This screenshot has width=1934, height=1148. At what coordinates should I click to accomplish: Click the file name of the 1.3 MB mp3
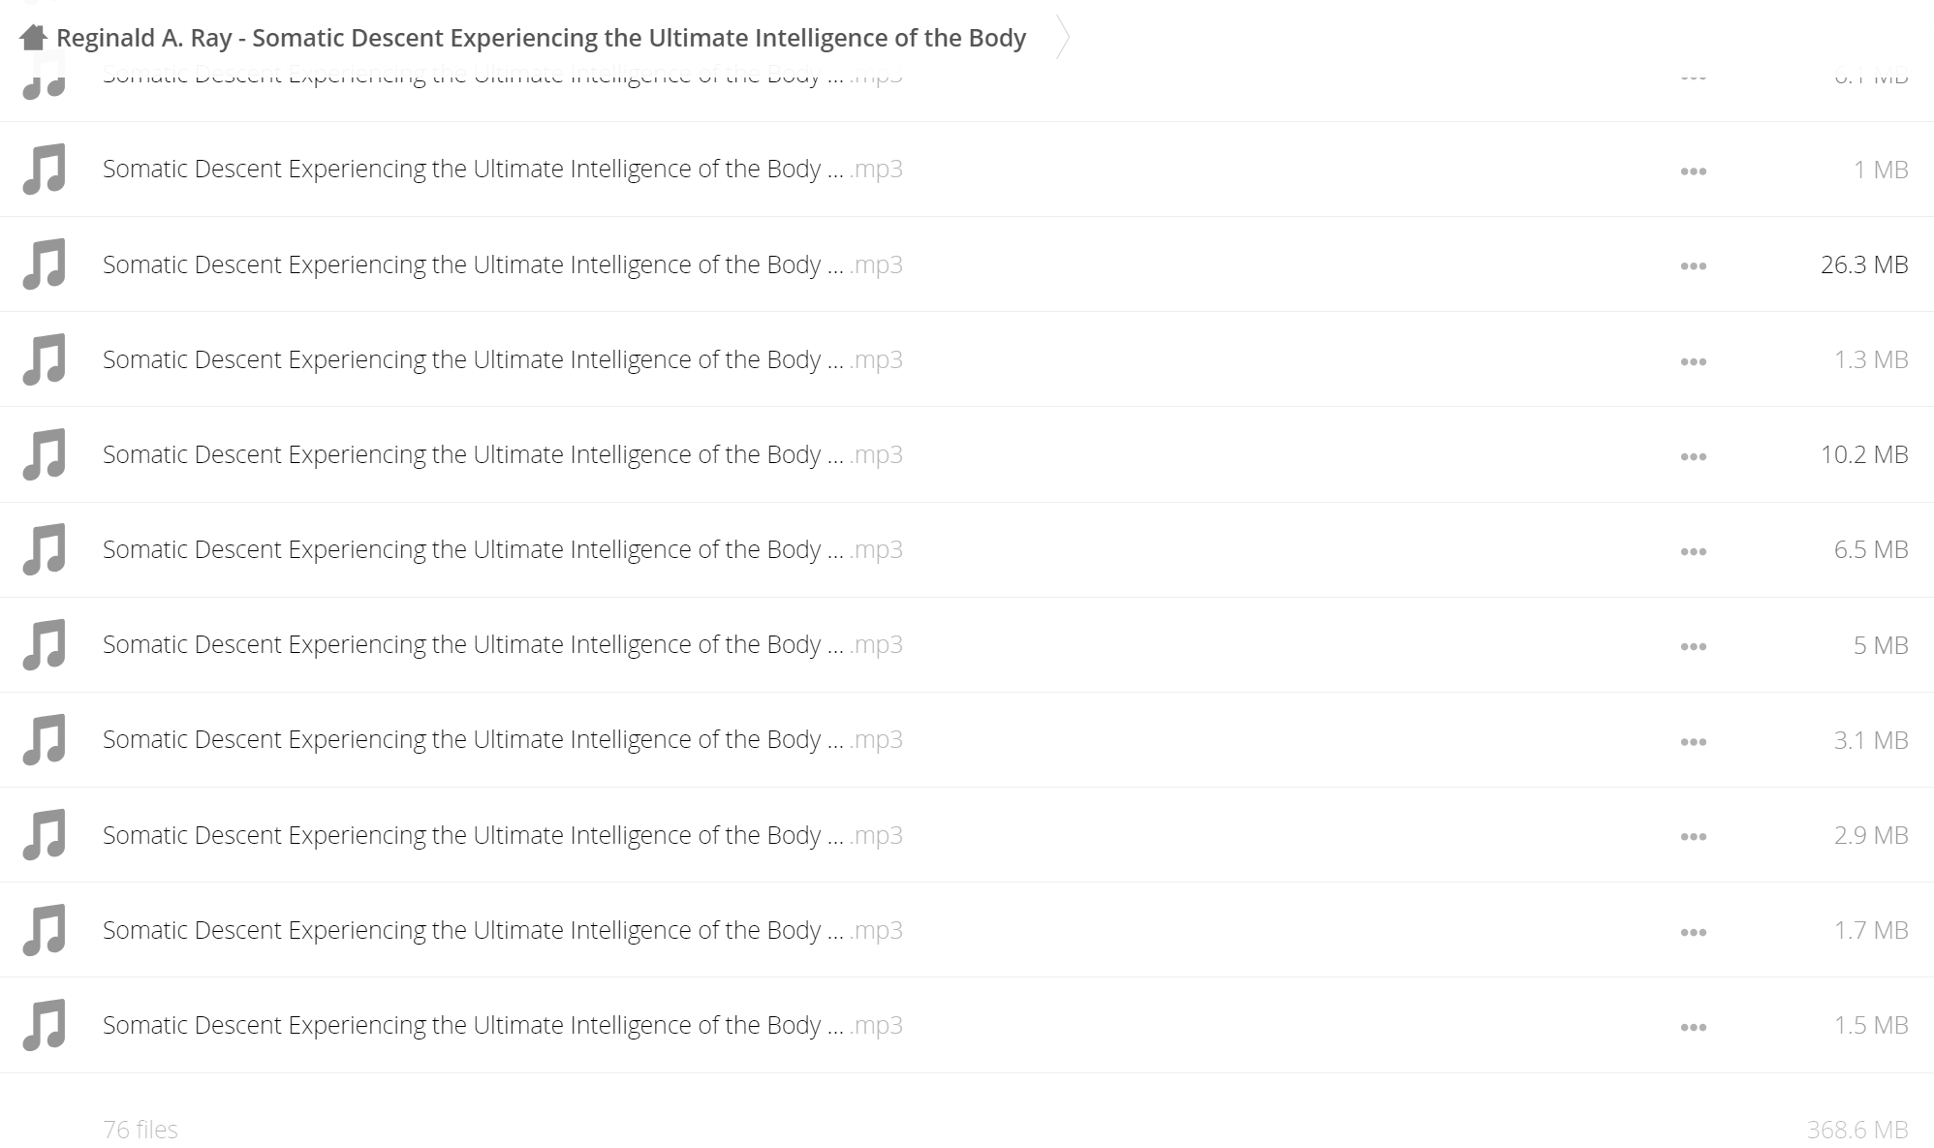click(503, 359)
